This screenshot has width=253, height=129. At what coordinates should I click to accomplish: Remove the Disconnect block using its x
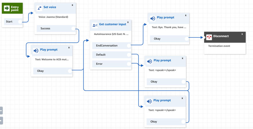point(242,34)
